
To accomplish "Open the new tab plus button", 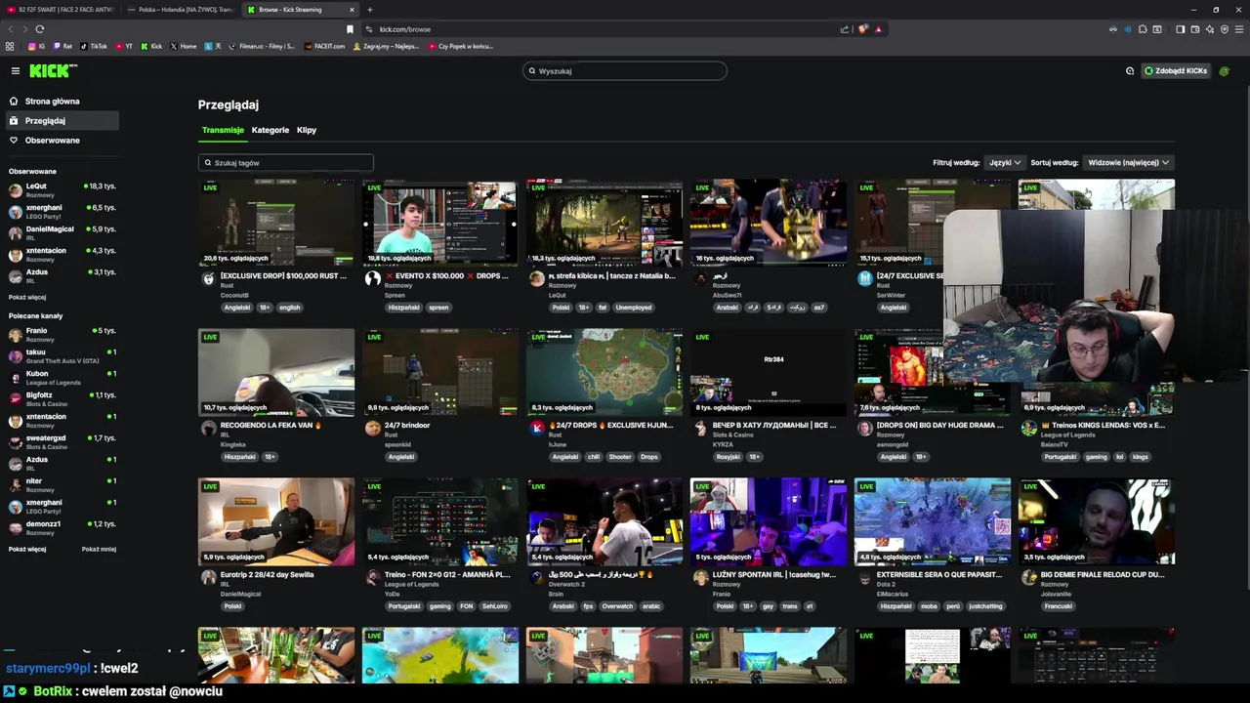I will click(369, 10).
